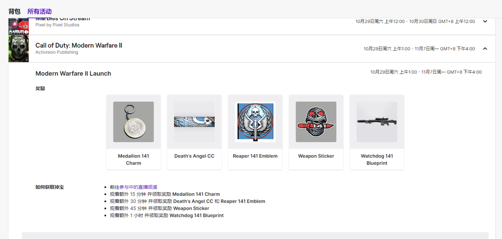Select the Reaper 141 Emblem reward image
The height and width of the screenshot is (239, 502).
point(255,122)
